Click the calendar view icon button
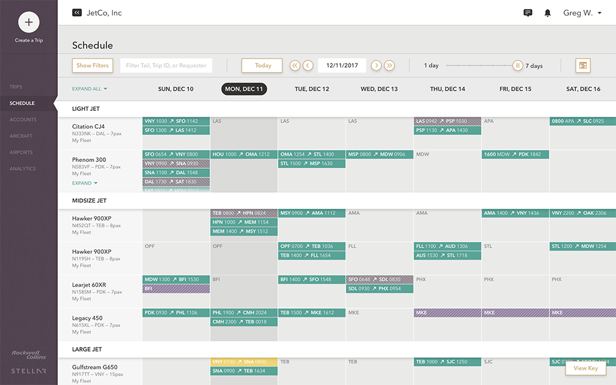Image resolution: width=616 pixels, height=385 pixels. pos(583,65)
